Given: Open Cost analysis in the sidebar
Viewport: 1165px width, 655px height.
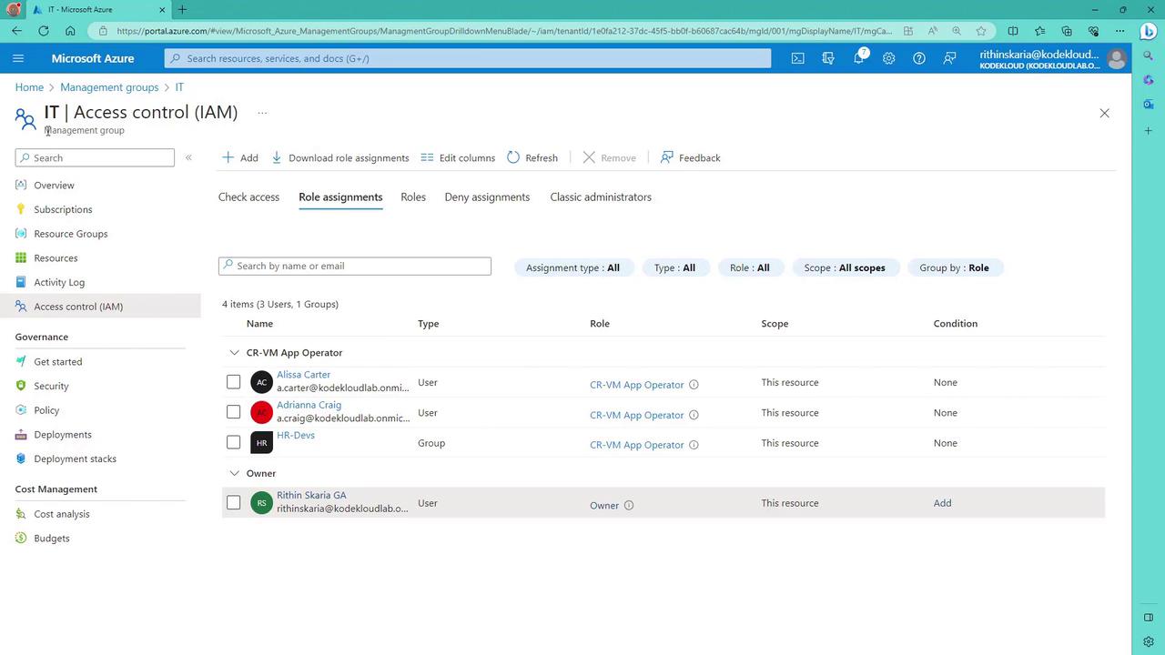Looking at the screenshot, I should point(62,514).
